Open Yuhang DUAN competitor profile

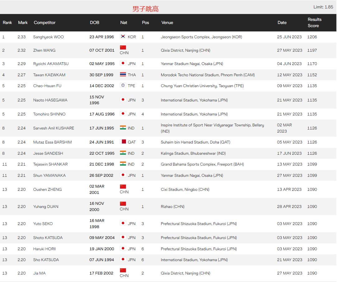click(46, 207)
